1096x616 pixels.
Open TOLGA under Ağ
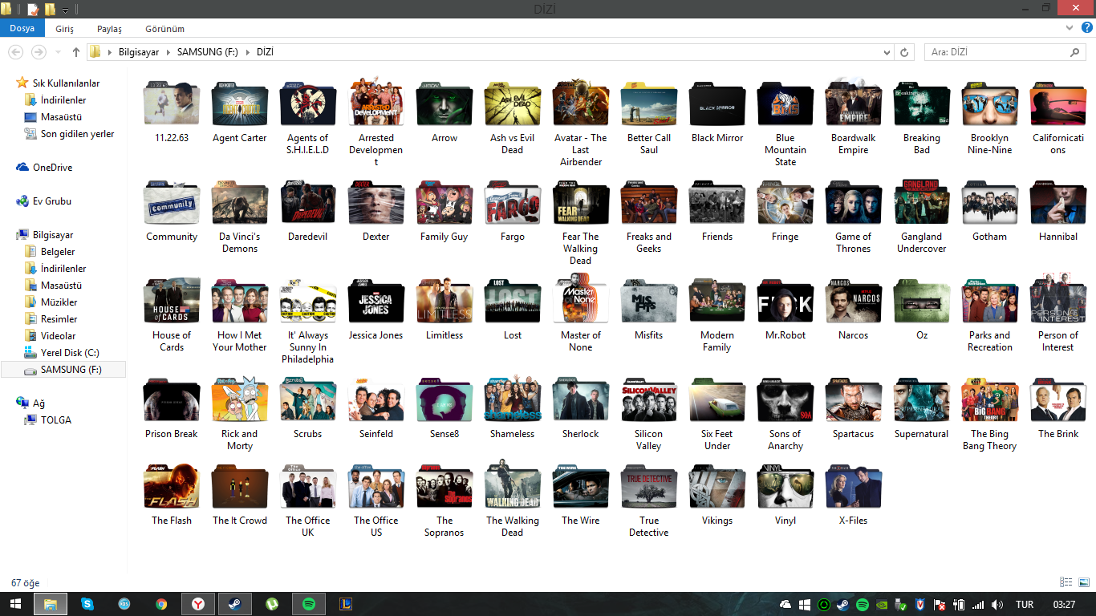coord(56,420)
